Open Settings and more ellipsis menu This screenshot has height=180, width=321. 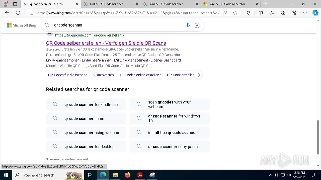pos(305,13)
